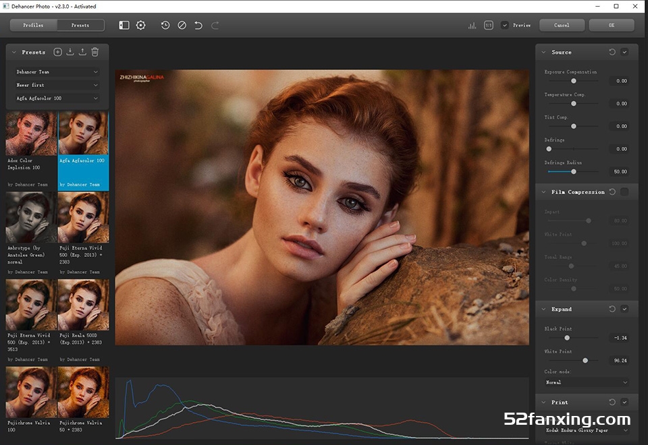Enable the Film Compression checkbox
Image resolution: width=648 pixels, height=445 pixels.
[624, 191]
